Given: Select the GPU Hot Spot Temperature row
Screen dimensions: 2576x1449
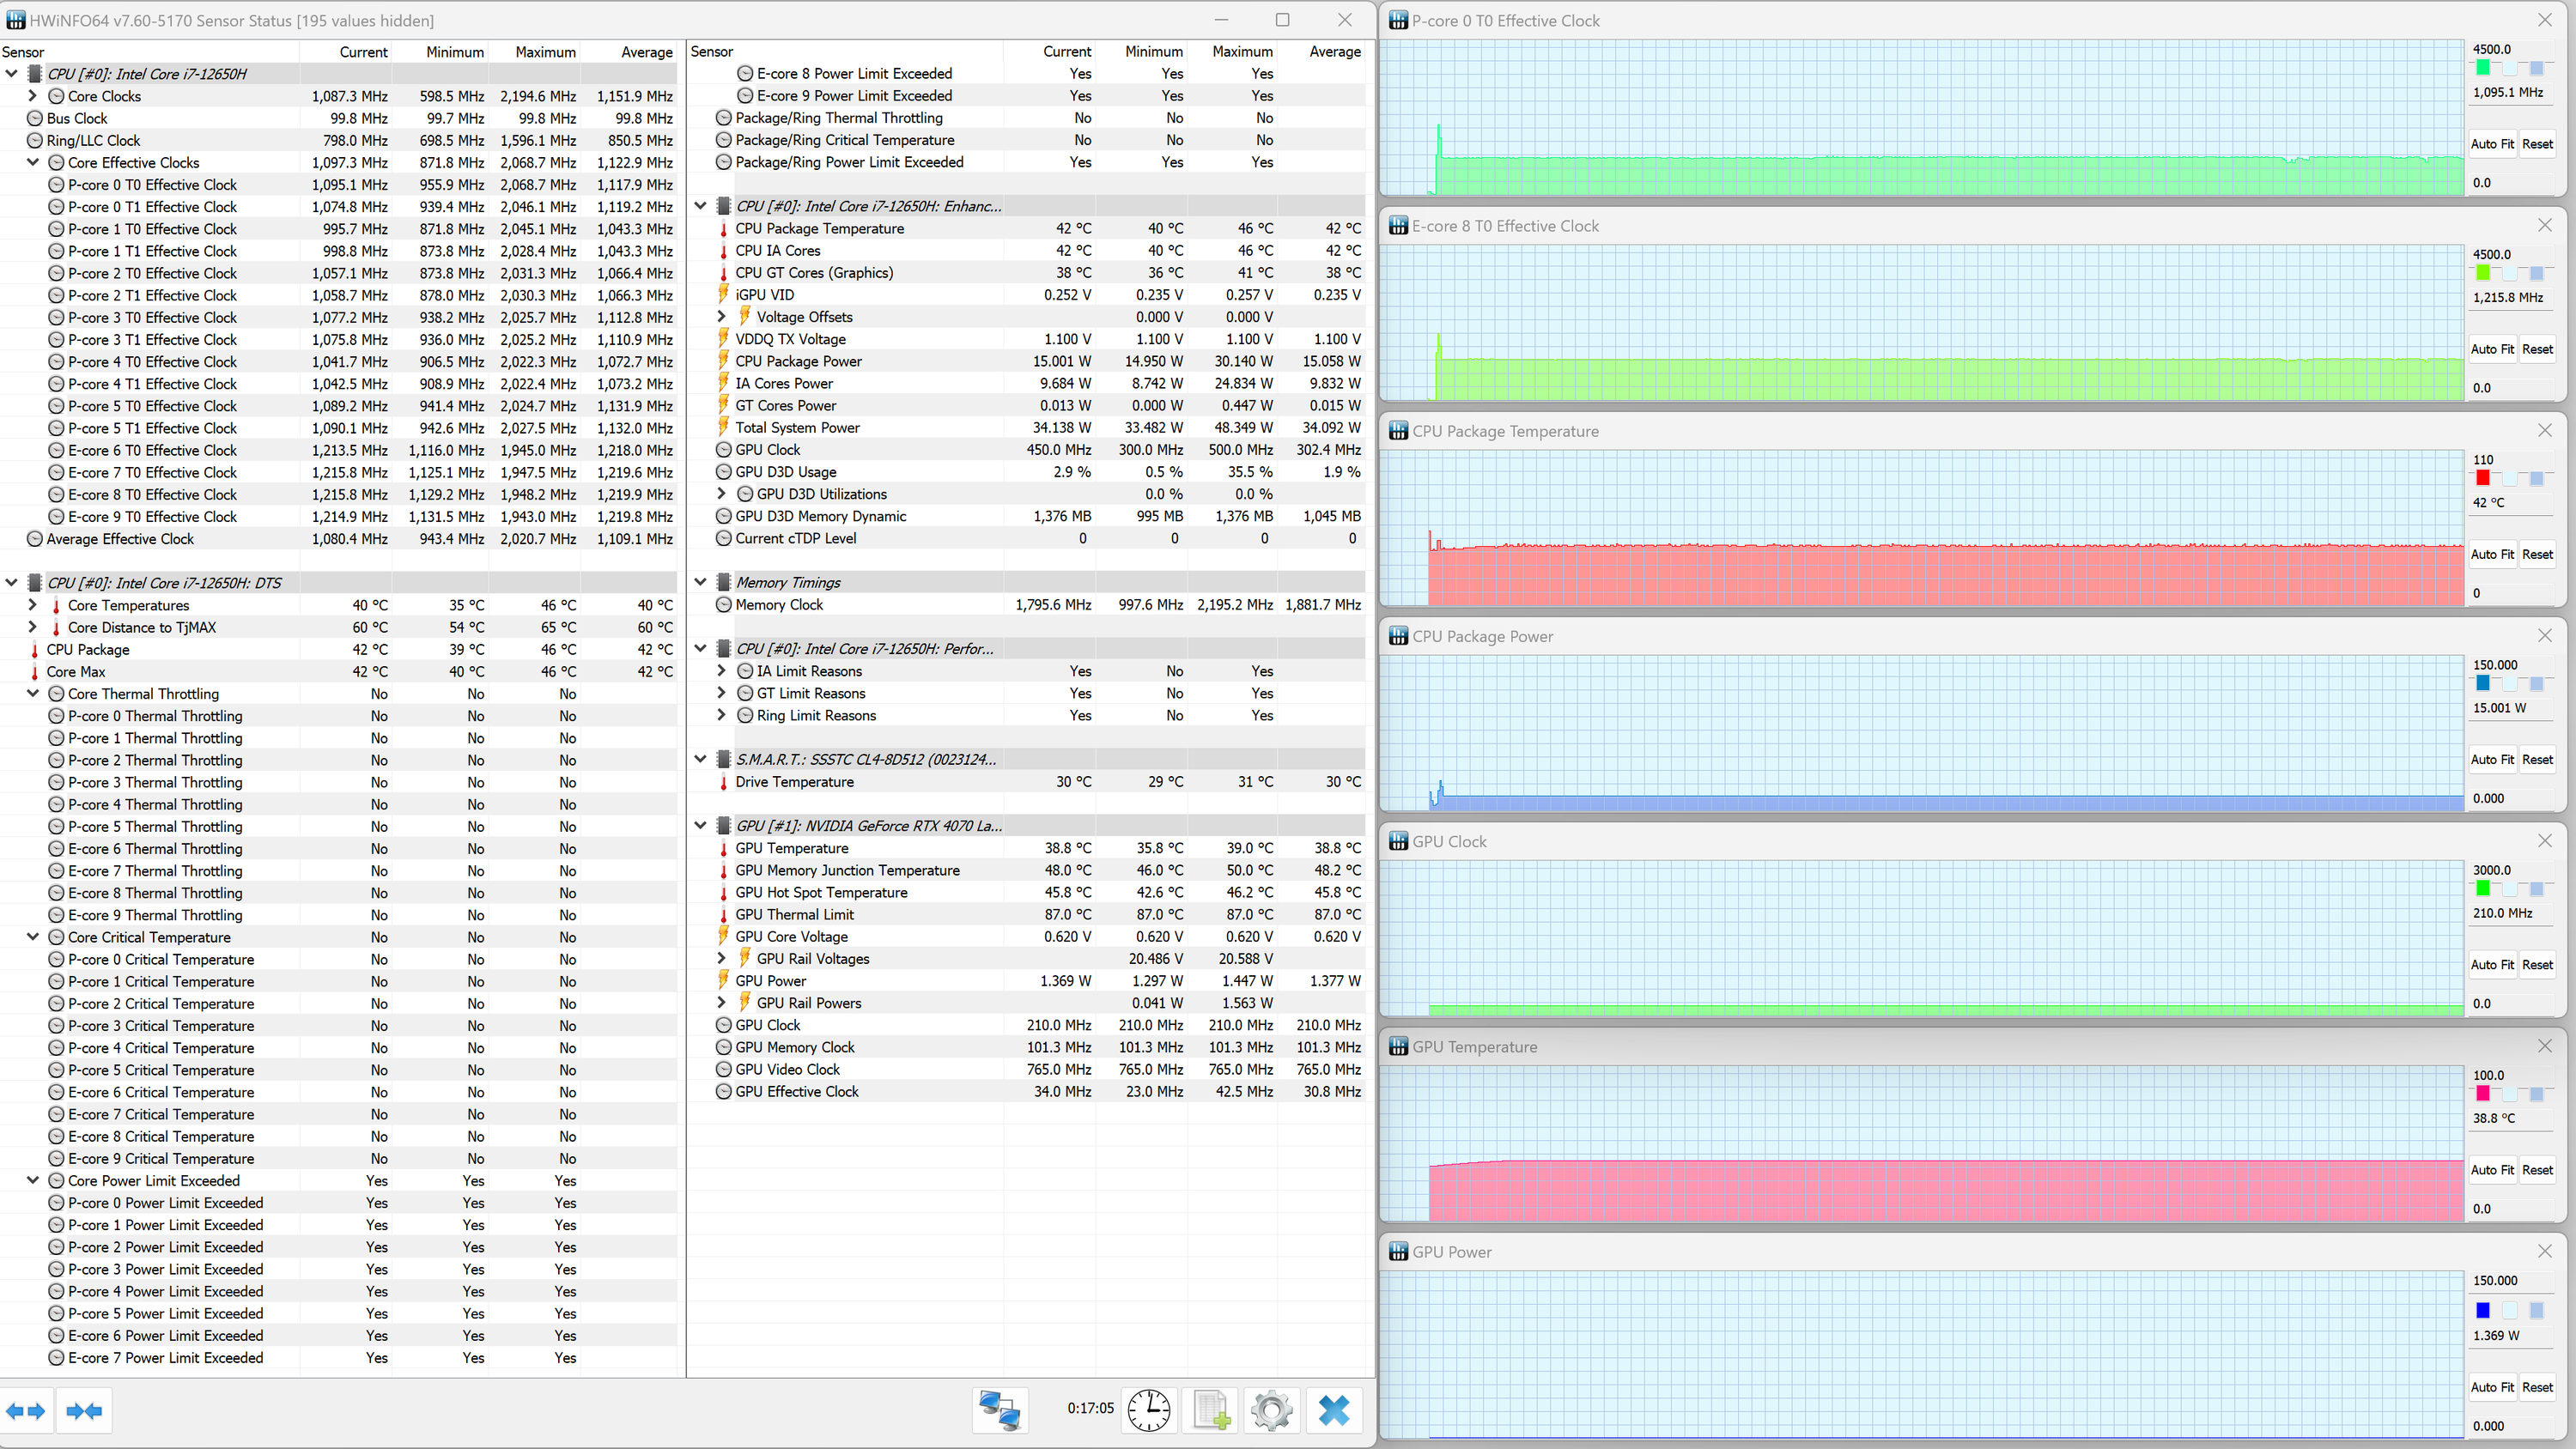Looking at the screenshot, I should [x=821, y=892].
